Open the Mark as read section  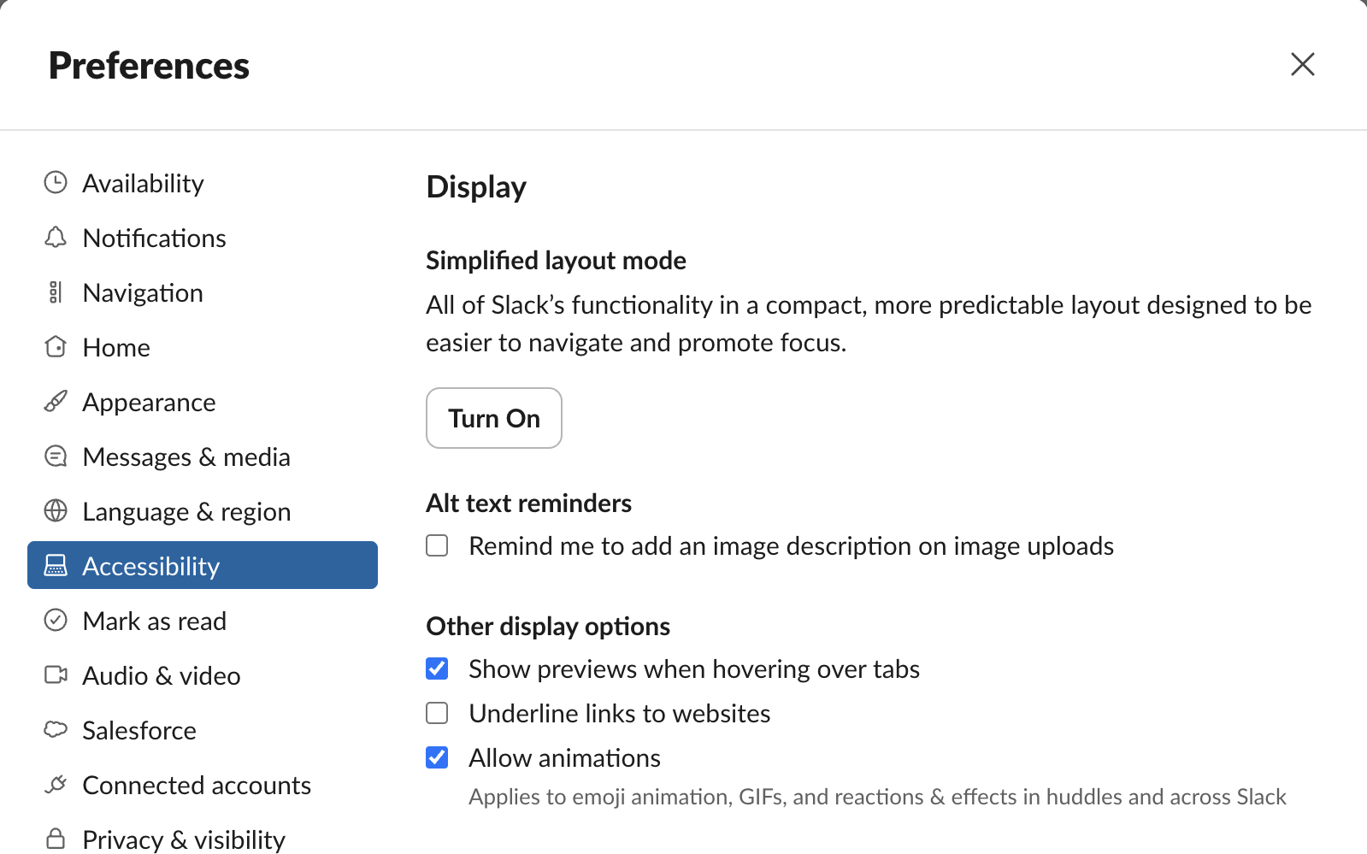[x=203, y=621]
